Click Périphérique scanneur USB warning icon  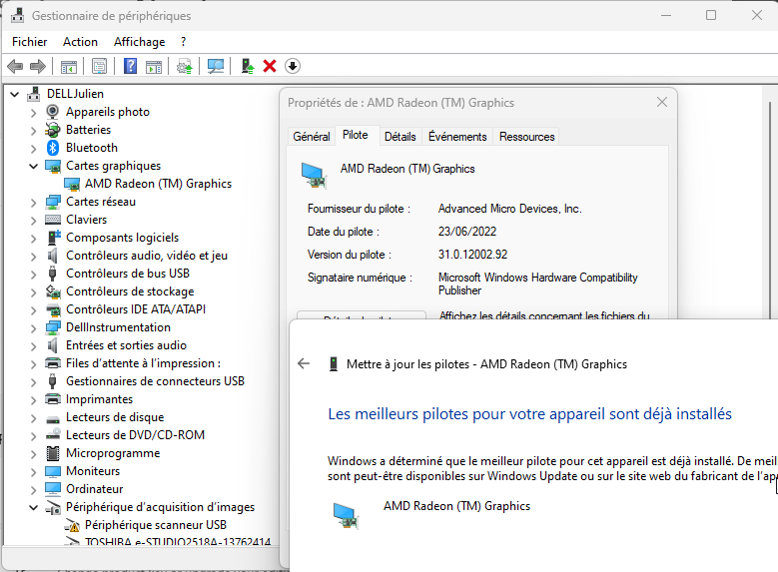pyautogui.click(x=73, y=525)
